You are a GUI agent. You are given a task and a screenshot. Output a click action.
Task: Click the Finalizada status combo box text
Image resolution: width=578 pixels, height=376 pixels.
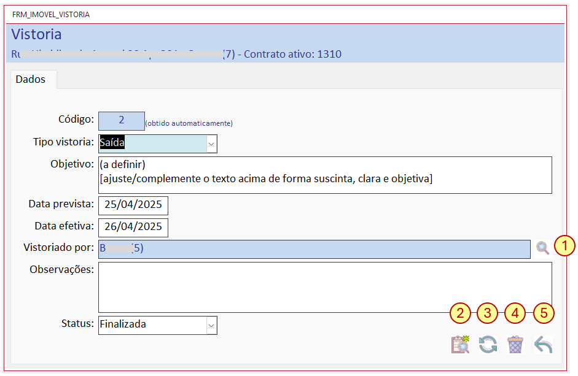point(123,324)
